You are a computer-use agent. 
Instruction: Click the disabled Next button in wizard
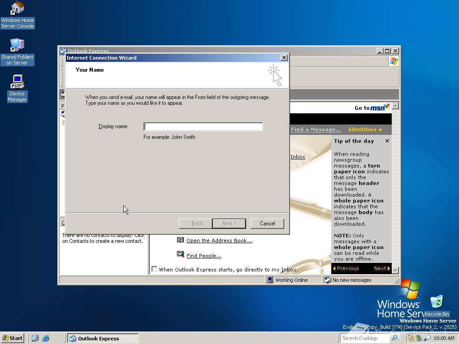(229, 224)
